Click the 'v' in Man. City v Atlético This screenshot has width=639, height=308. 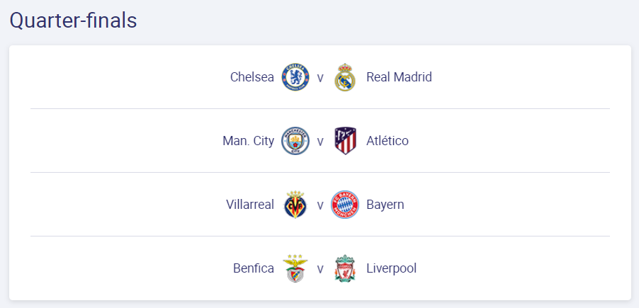(320, 142)
